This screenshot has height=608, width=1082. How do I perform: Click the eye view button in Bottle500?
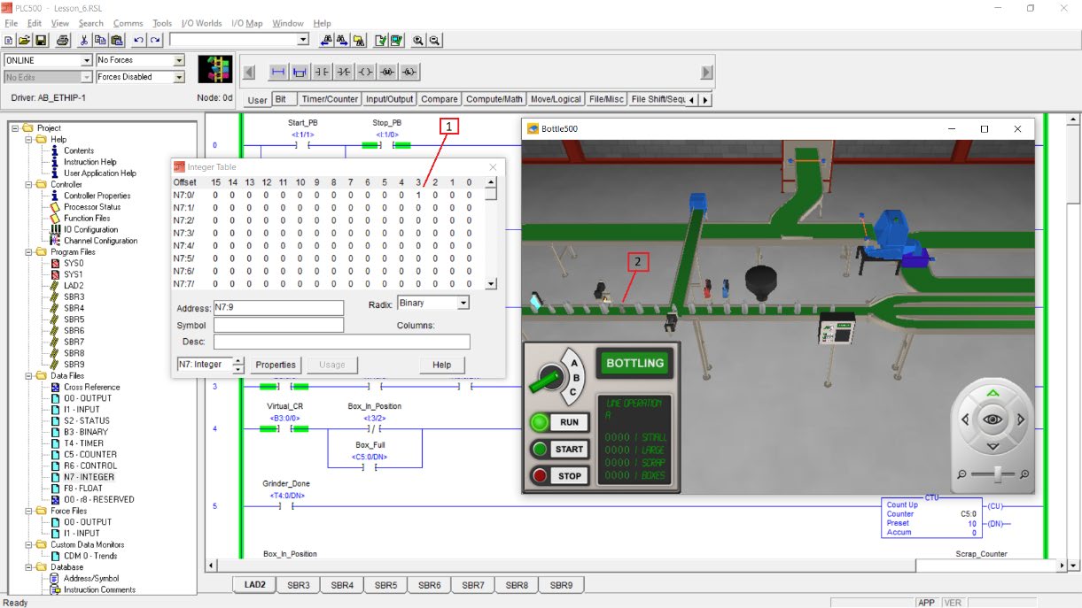992,419
